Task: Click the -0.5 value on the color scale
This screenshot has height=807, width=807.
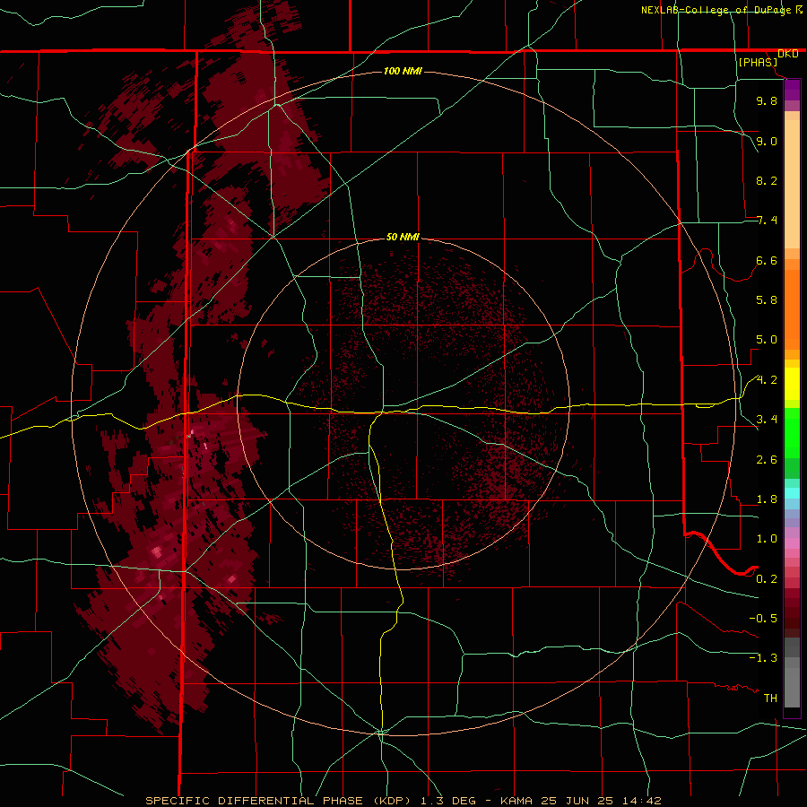Action: [x=763, y=618]
